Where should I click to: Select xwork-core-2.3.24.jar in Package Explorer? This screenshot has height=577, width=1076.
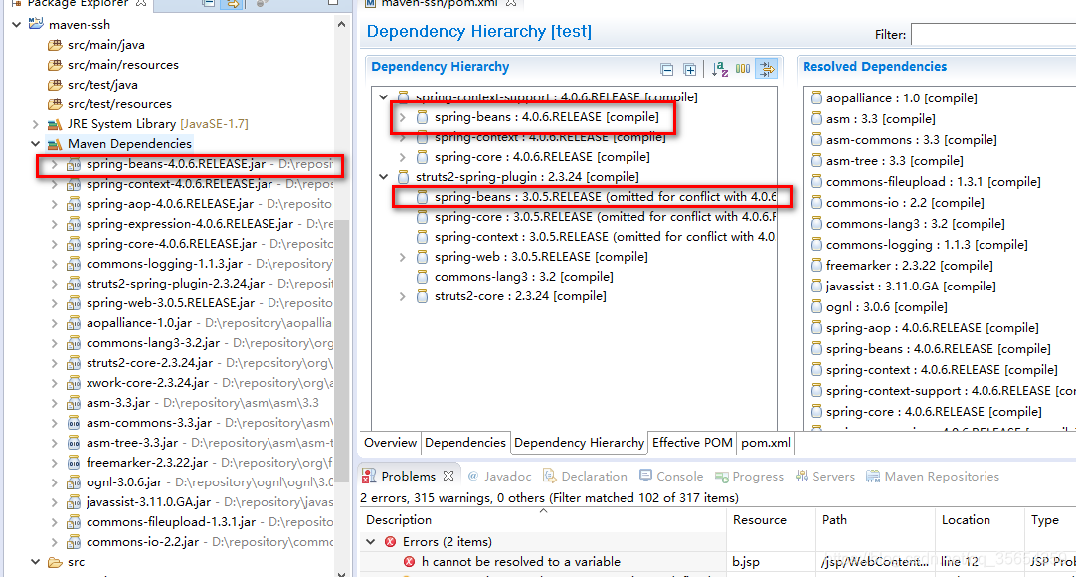click(147, 384)
